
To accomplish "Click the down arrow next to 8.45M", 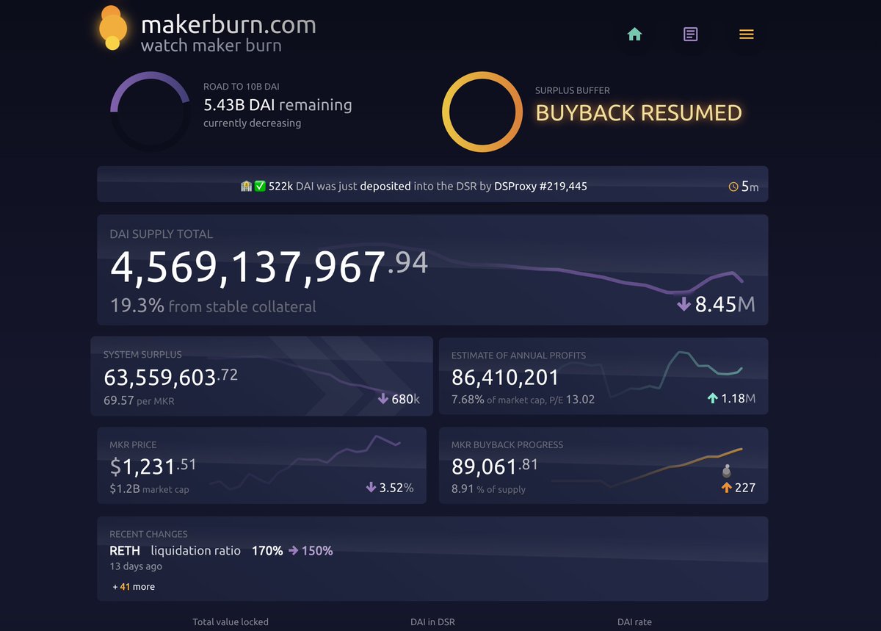I will click(684, 304).
